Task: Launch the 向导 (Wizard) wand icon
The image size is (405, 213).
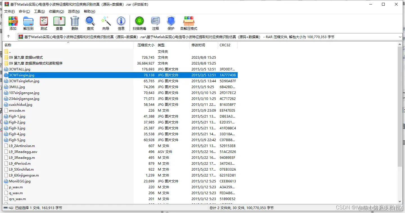Action: click(106, 23)
